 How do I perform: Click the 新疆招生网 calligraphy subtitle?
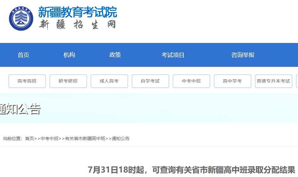pos(77,25)
